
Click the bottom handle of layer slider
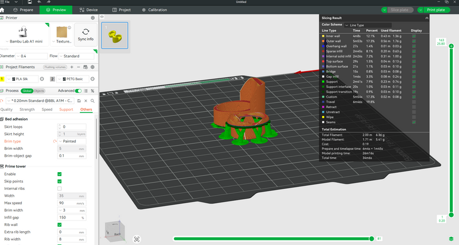[x=452, y=215]
